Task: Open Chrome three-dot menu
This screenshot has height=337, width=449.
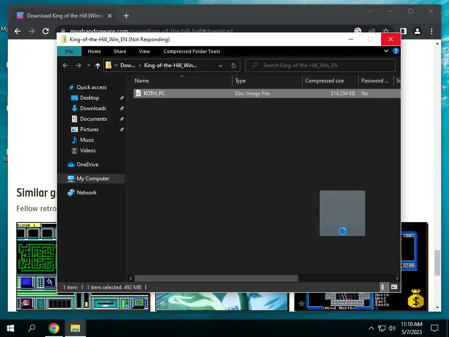Action: (431, 31)
